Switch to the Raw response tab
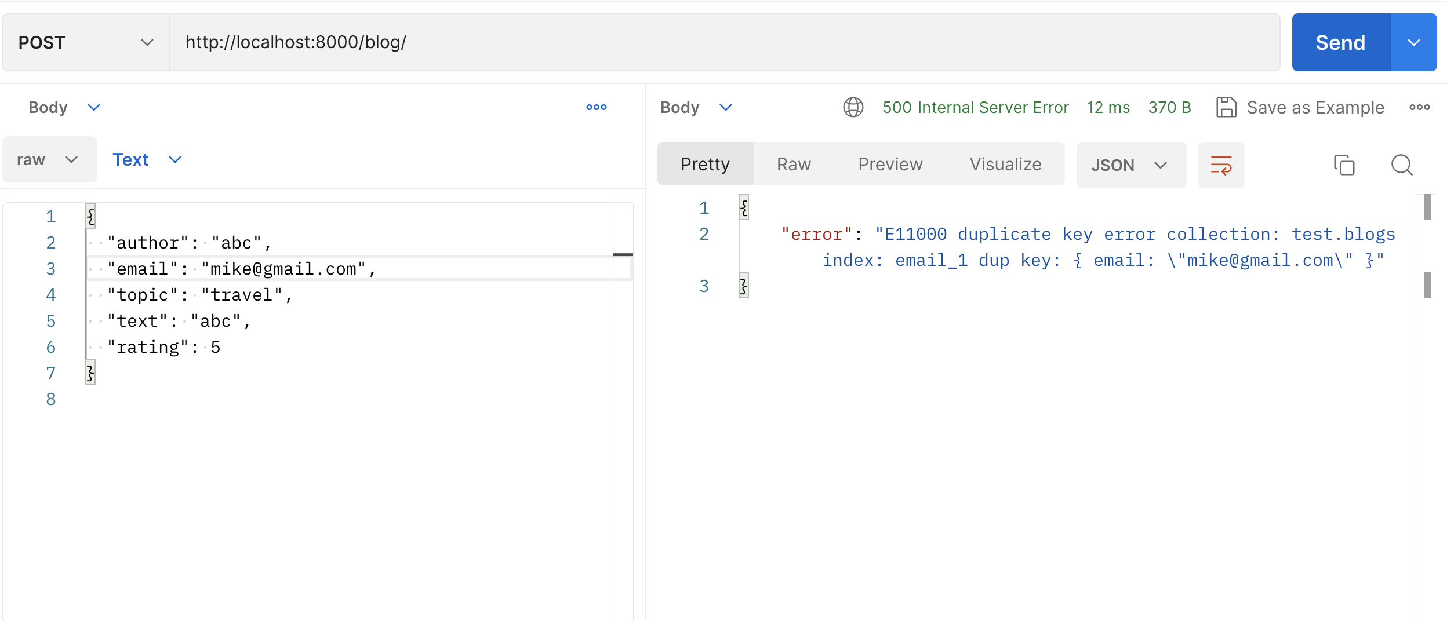This screenshot has height=621, width=1447. coord(794,165)
